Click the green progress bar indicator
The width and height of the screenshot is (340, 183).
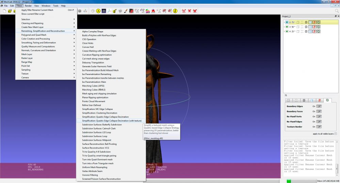click(x=289, y=181)
